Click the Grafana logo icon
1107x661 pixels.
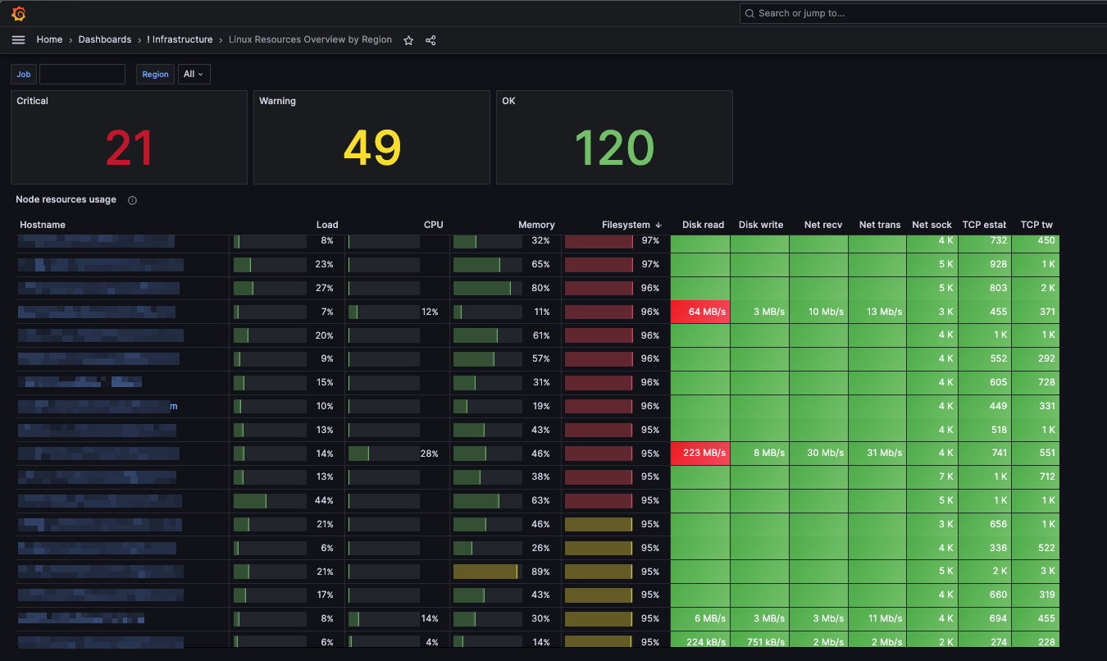(19, 14)
